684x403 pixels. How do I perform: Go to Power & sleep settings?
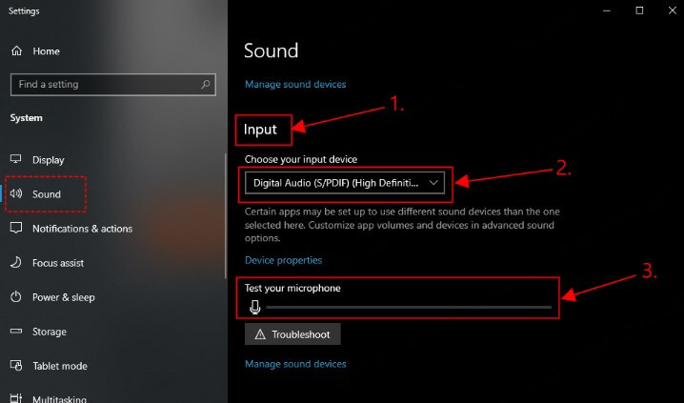tap(63, 297)
